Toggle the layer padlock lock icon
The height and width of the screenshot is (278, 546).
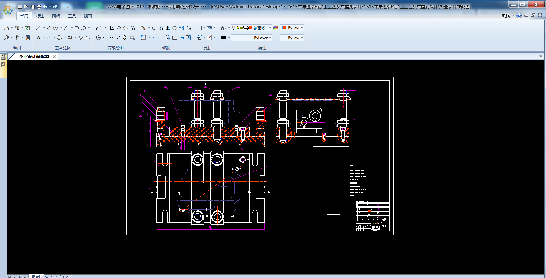pos(242,28)
